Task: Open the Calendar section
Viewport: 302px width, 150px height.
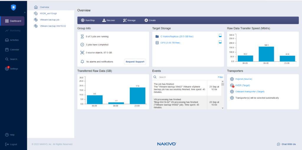Action: click(12, 50)
